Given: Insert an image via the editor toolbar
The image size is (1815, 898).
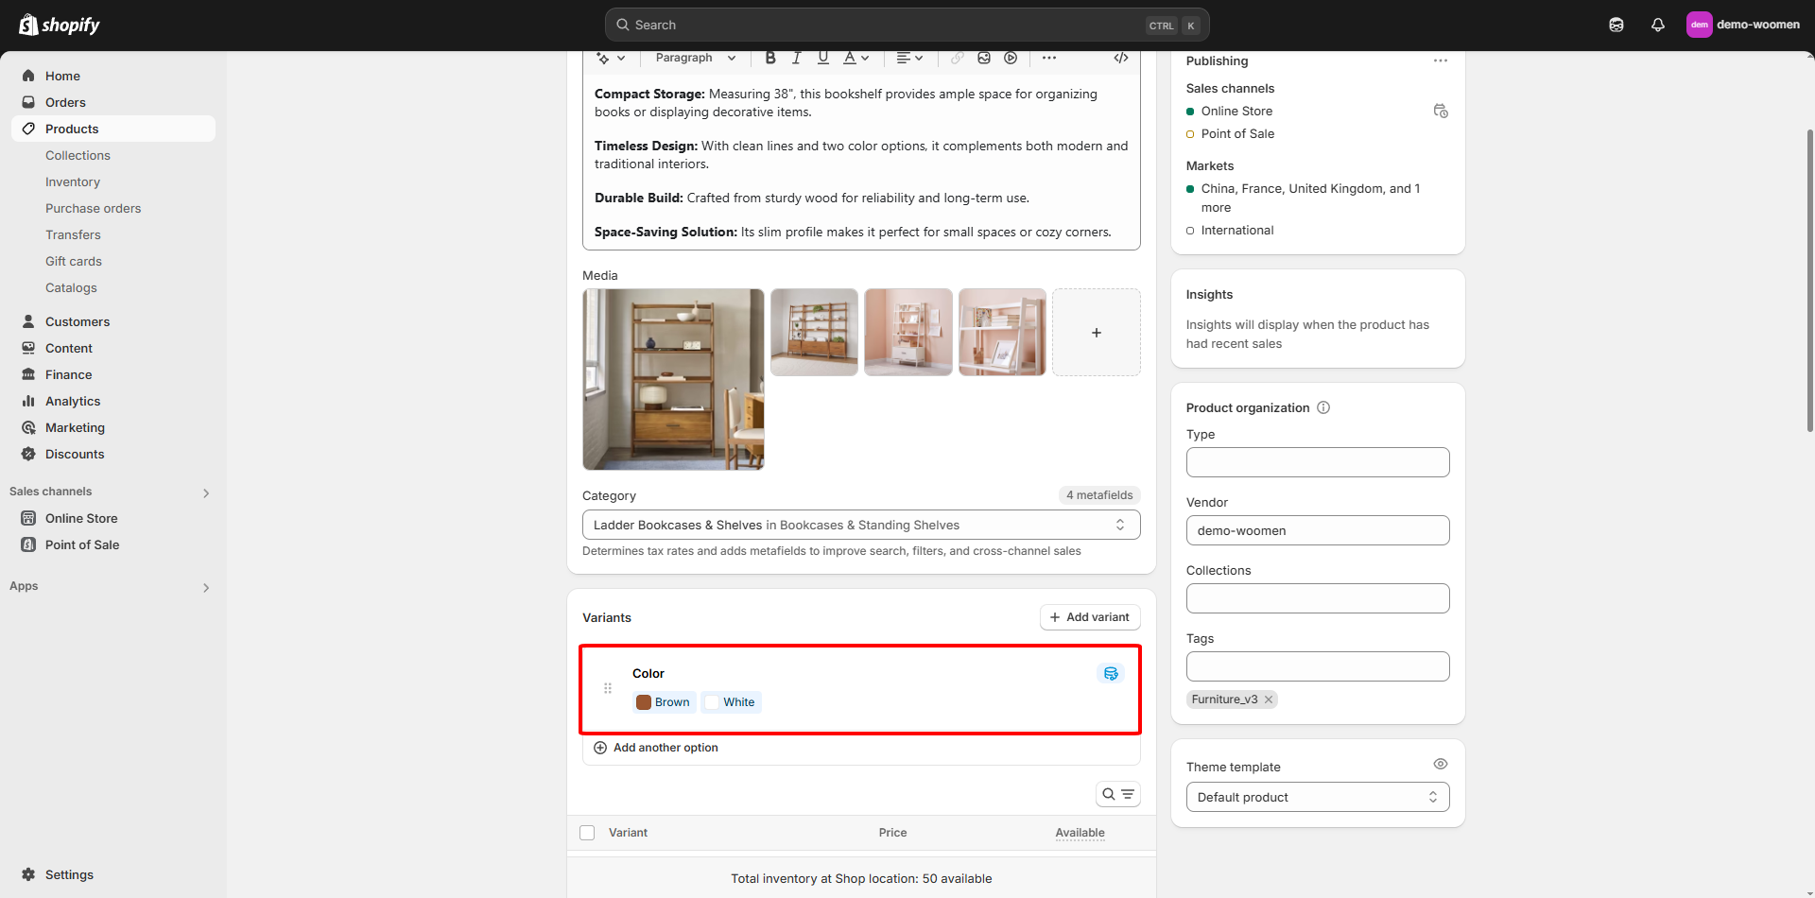Looking at the screenshot, I should 984,58.
